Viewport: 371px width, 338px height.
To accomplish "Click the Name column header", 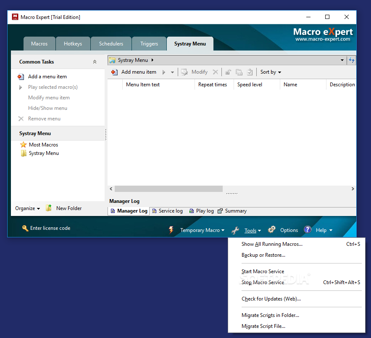I will (303, 85).
